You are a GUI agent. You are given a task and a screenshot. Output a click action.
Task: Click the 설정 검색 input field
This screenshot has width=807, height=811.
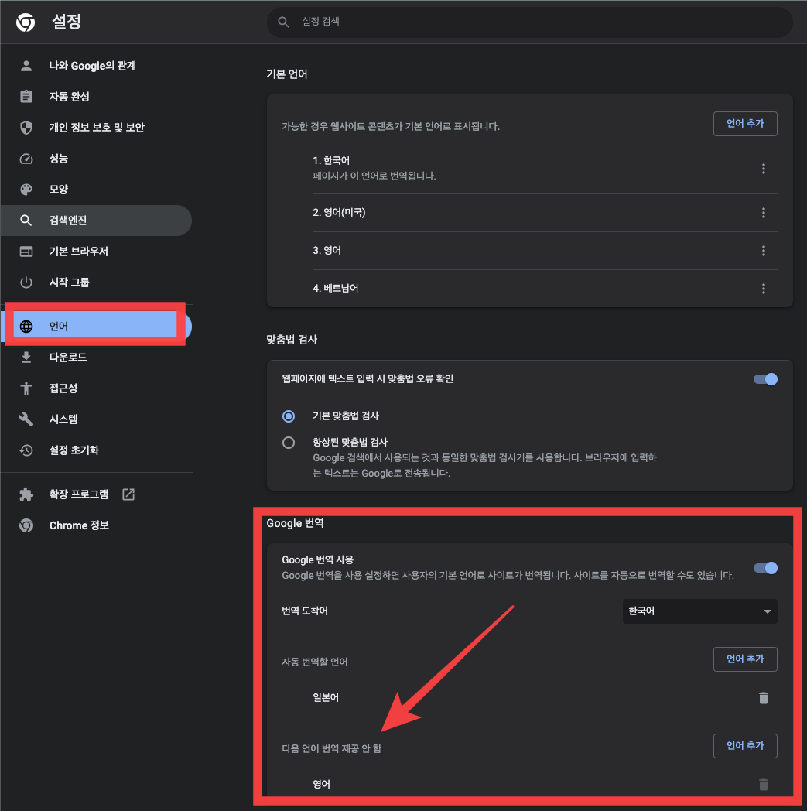click(x=530, y=22)
